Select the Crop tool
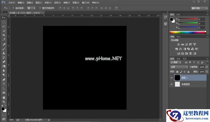The image size is (210, 122). tap(4, 35)
